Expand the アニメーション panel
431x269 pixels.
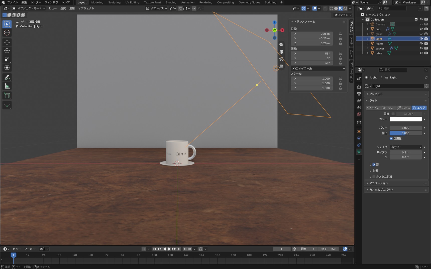pos(396,183)
